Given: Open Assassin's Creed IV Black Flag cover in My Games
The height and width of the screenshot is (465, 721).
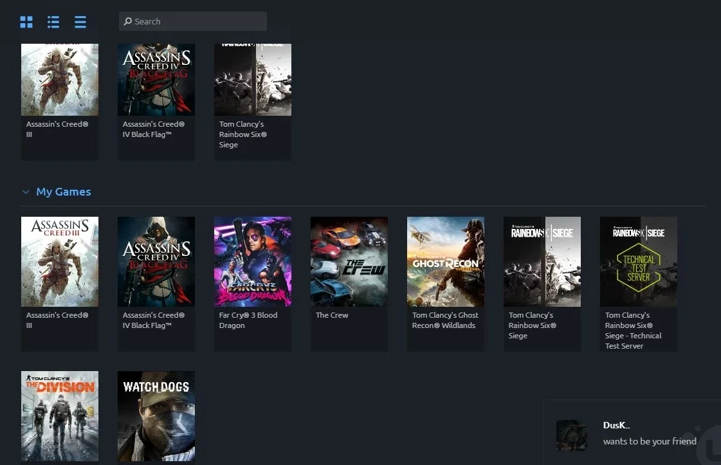Looking at the screenshot, I should [x=156, y=262].
